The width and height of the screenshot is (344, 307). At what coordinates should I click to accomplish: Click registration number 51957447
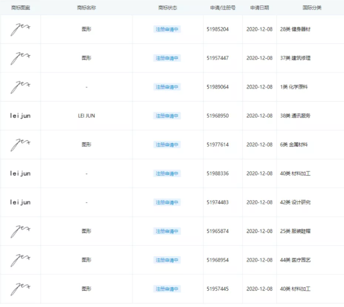[217, 58]
